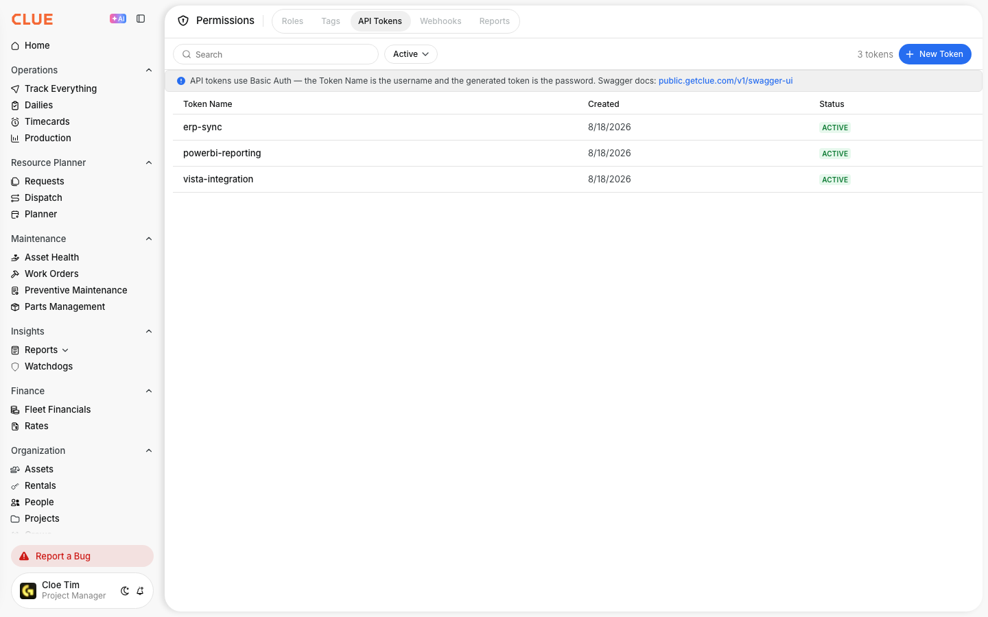This screenshot has height=617, width=988.
Task: Select the vista-integration token row
Action: 578,180
